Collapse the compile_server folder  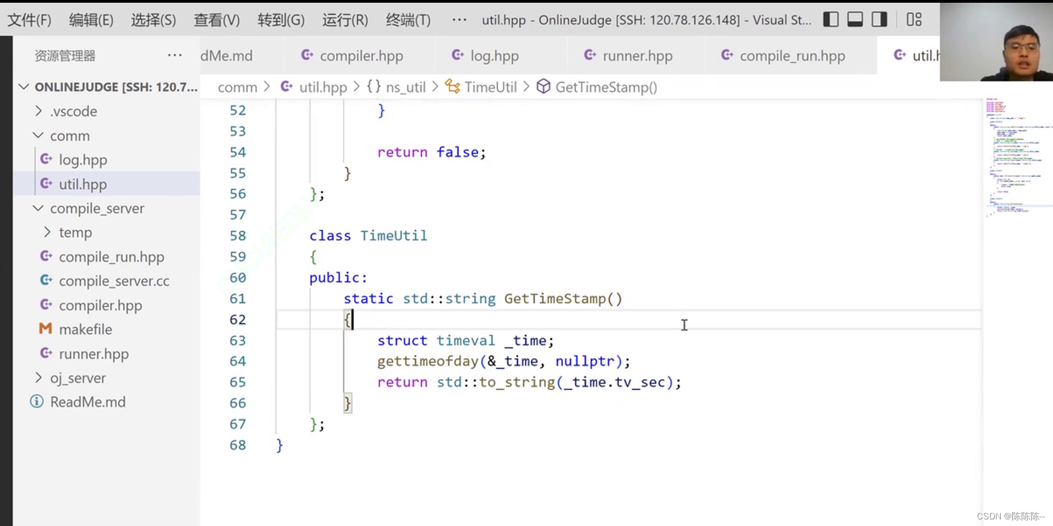[x=38, y=208]
